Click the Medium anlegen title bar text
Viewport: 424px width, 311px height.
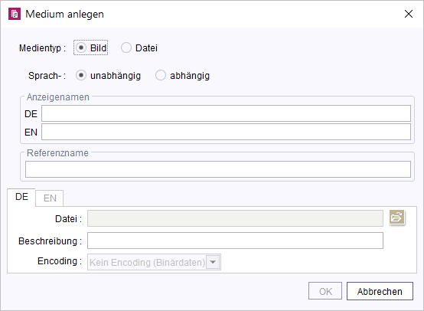(x=64, y=14)
